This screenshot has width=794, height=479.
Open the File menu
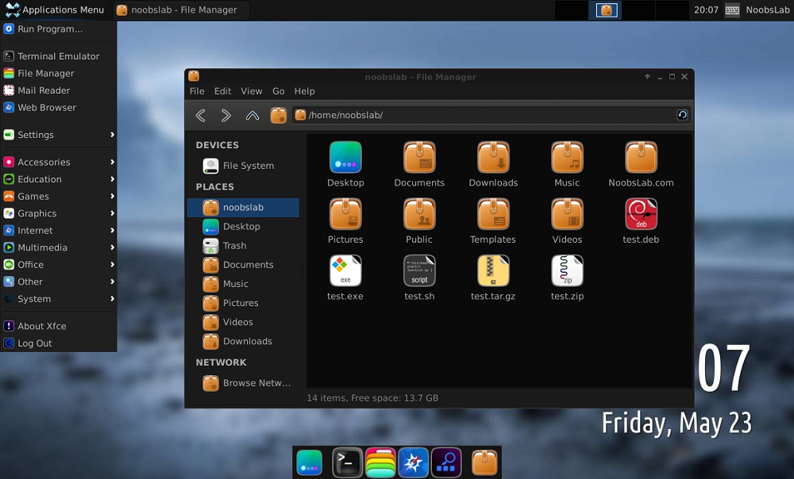pyautogui.click(x=197, y=91)
